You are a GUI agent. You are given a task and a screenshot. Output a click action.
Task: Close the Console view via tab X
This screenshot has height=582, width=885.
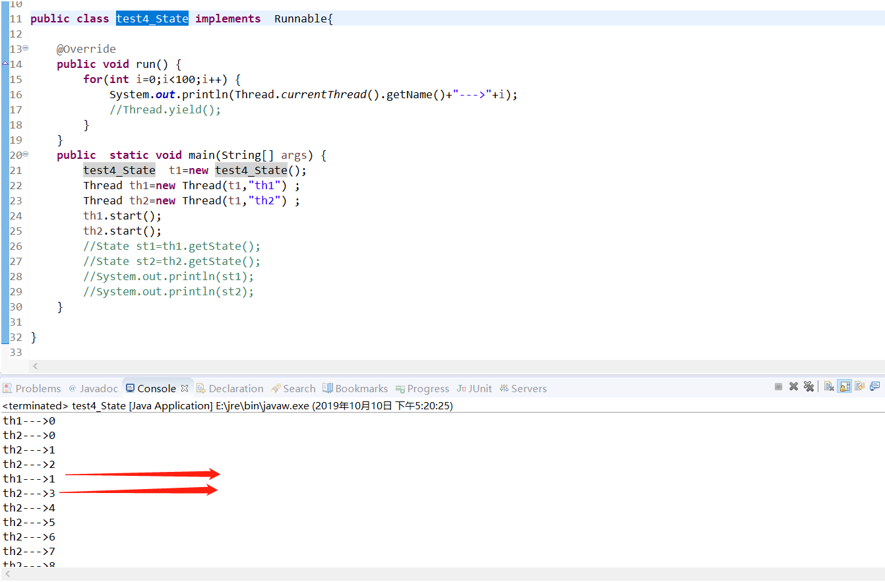[x=185, y=388]
